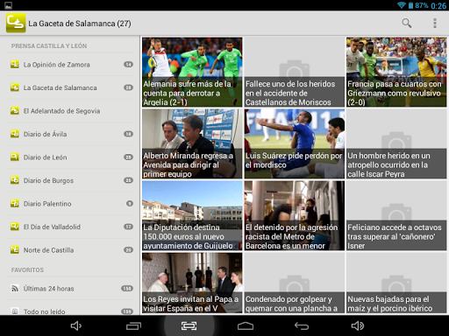Open Francia pasa a cuartos article
This screenshot has width=449, height=336.
pos(396,72)
